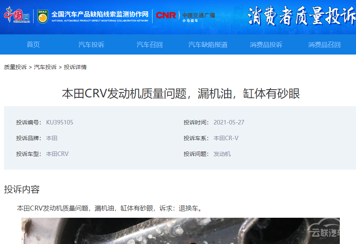356x244 pixels.
Task: Click the 投诉详情 breadcrumb item
Action: (x=75, y=67)
